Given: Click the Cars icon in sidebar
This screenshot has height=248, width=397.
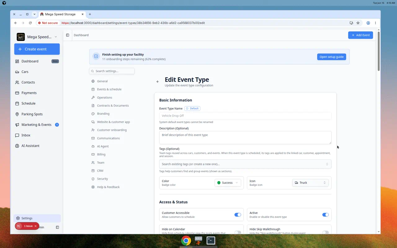Looking at the screenshot, I should (x=17, y=72).
